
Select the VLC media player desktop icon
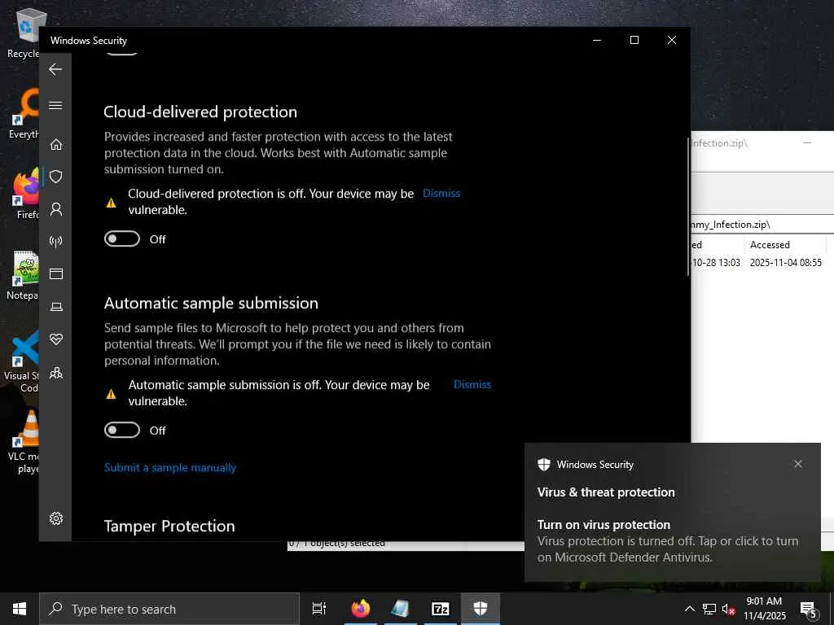24,441
